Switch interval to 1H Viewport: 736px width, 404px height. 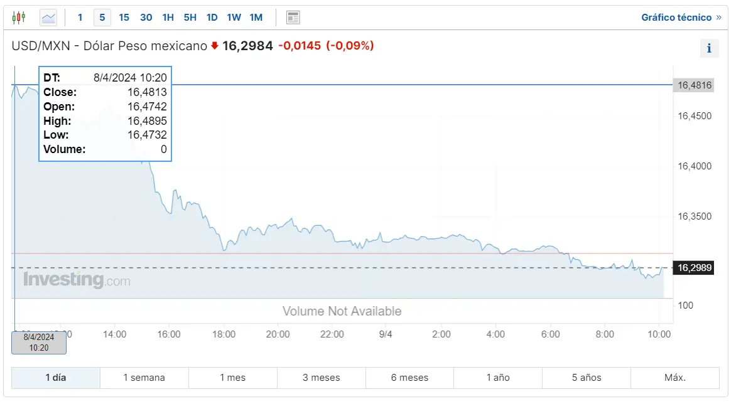click(x=168, y=18)
